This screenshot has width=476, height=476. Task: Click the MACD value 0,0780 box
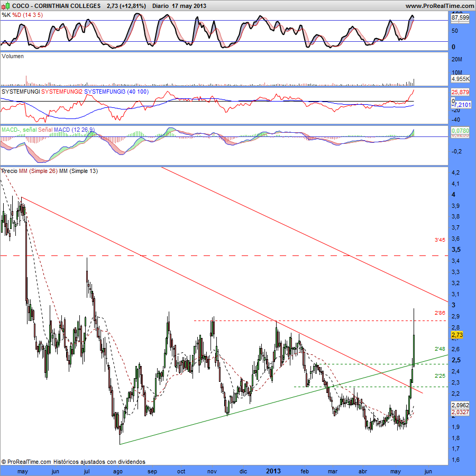460,131
